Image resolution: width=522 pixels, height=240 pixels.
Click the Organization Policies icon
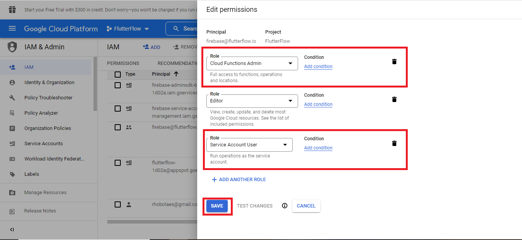(12, 128)
